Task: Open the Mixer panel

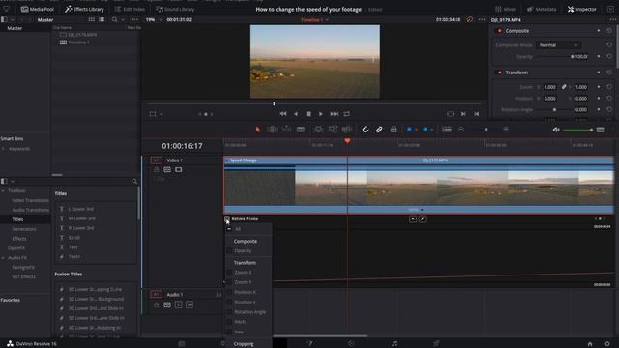Action: point(505,9)
